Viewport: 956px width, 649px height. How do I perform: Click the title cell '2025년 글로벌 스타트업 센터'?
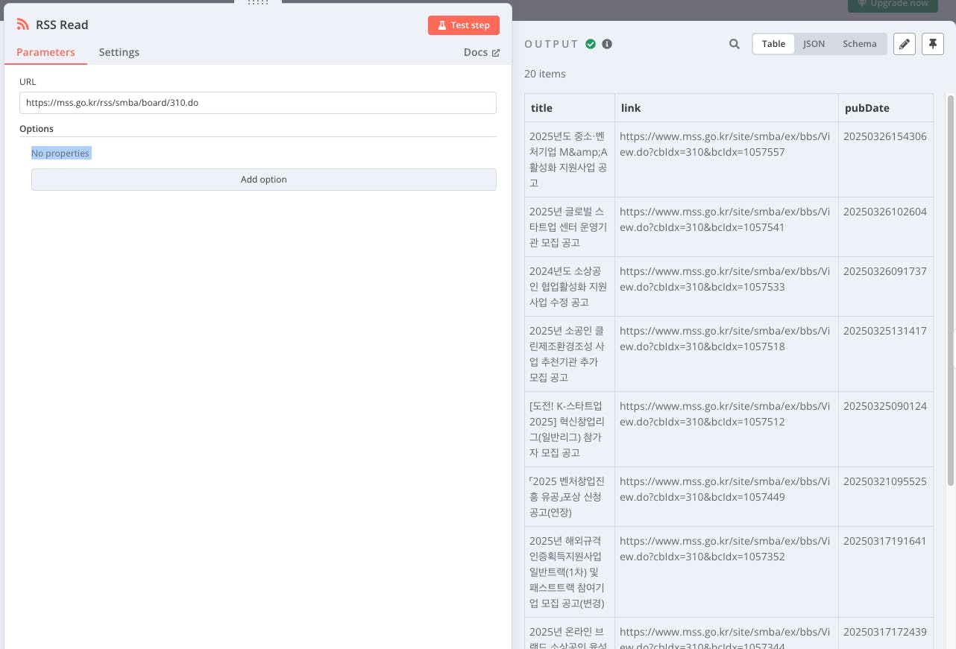click(x=569, y=227)
